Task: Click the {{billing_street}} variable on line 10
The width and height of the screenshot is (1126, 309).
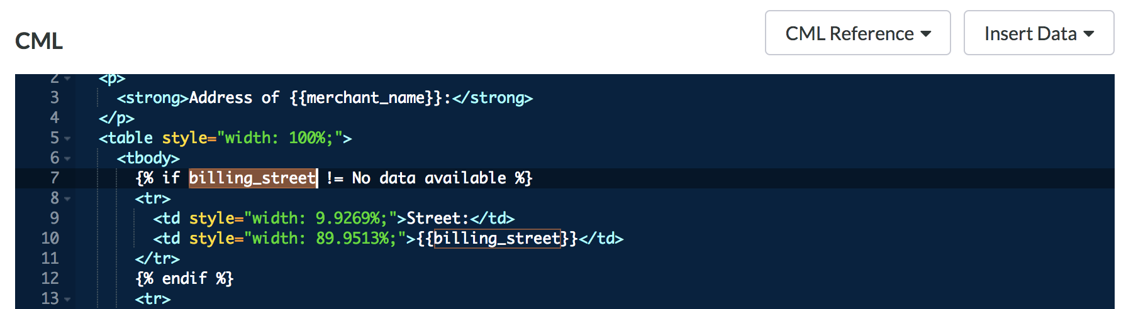Action: click(497, 239)
